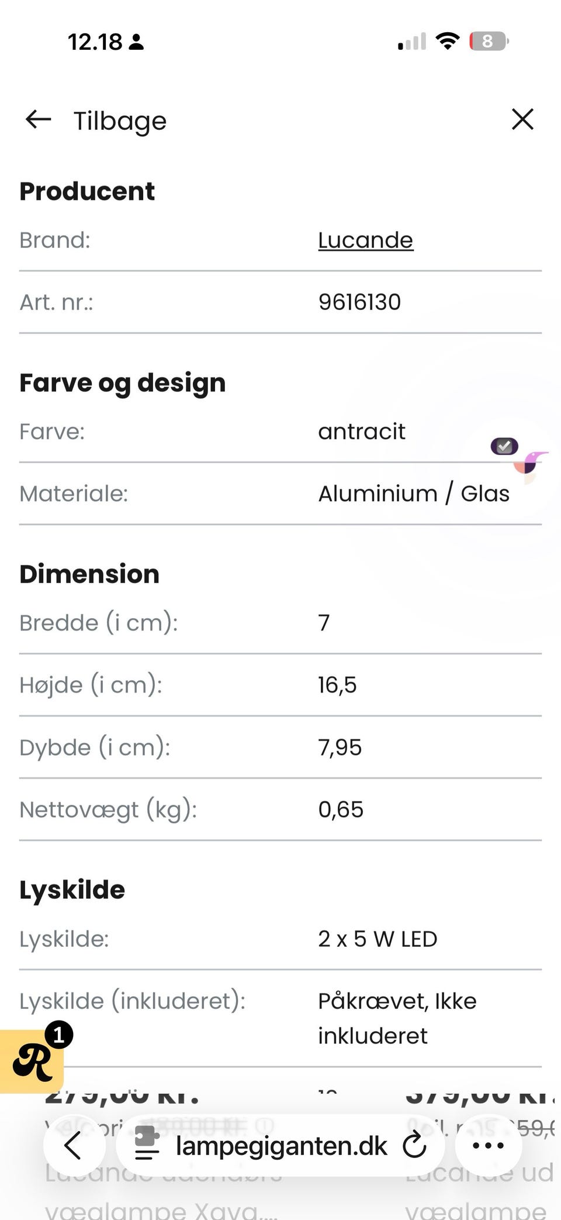Image resolution: width=561 pixels, height=1220 pixels.
Task: Tap the lampegiganten.dk address field
Action: [281, 1146]
